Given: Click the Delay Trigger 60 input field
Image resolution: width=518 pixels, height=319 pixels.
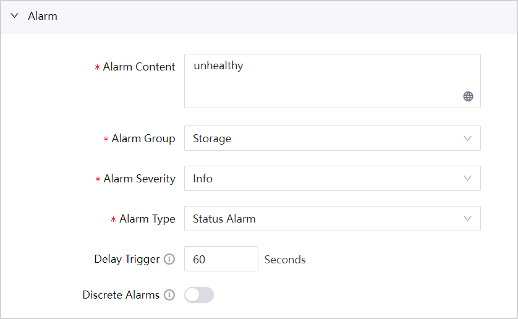Looking at the screenshot, I should 221,259.
